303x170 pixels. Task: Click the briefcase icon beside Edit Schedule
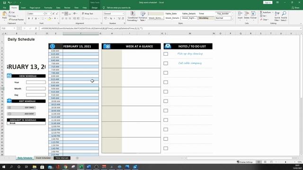click(9, 101)
